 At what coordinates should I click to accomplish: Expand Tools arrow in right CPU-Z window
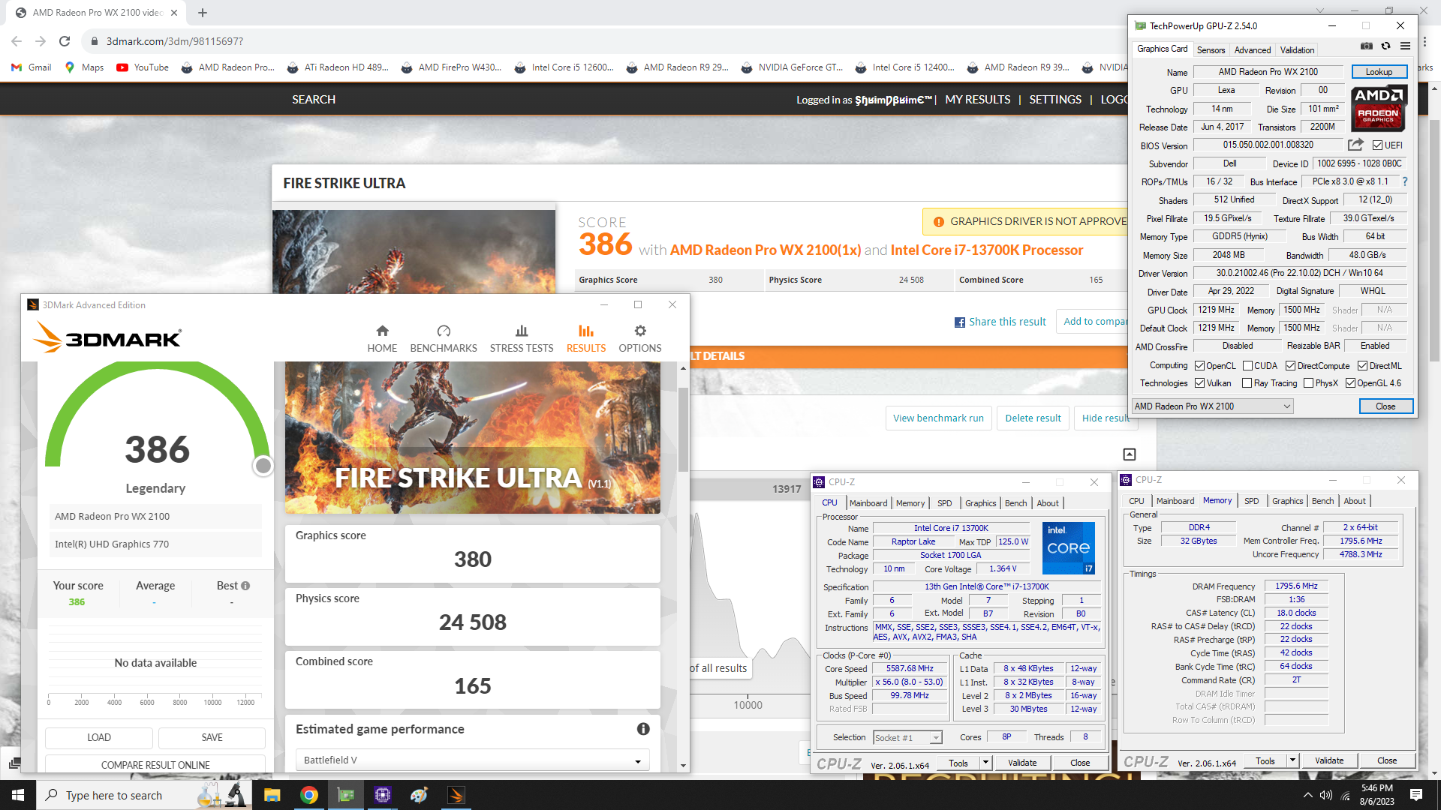click(x=1292, y=760)
